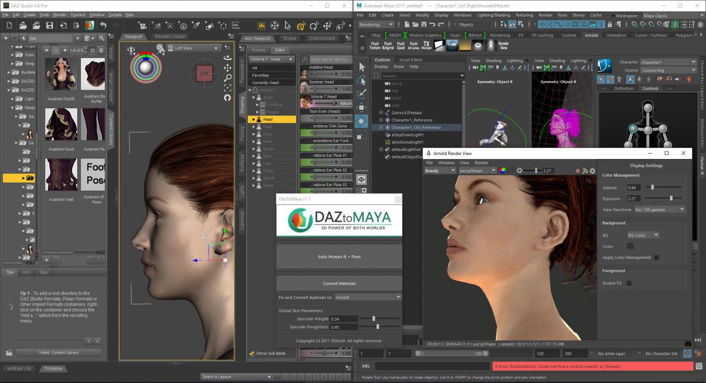Screen dimensions: 706x383
Task: Select the Animation shelf tab in Maya
Action: pyautogui.click(x=616, y=35)
